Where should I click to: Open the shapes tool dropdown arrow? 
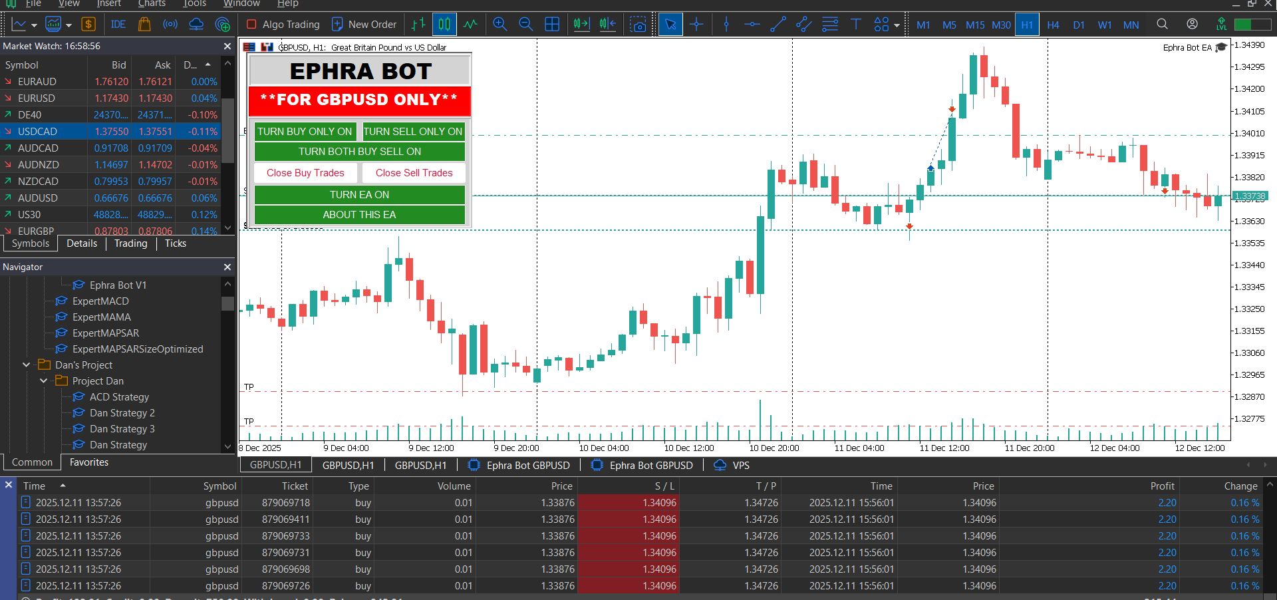click(x=897, y=25)
